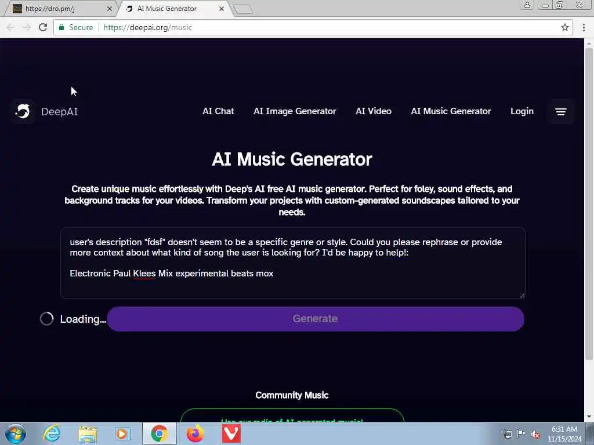The image size is (594, 445).
Task: Reload the page with refresh icon
Action: coord(43,27)
